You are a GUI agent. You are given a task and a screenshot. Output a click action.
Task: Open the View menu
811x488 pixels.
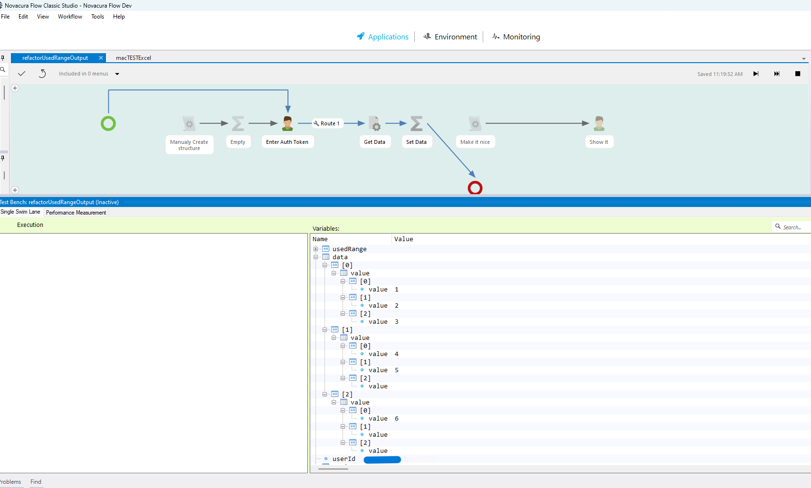click(x=43, y=17)
